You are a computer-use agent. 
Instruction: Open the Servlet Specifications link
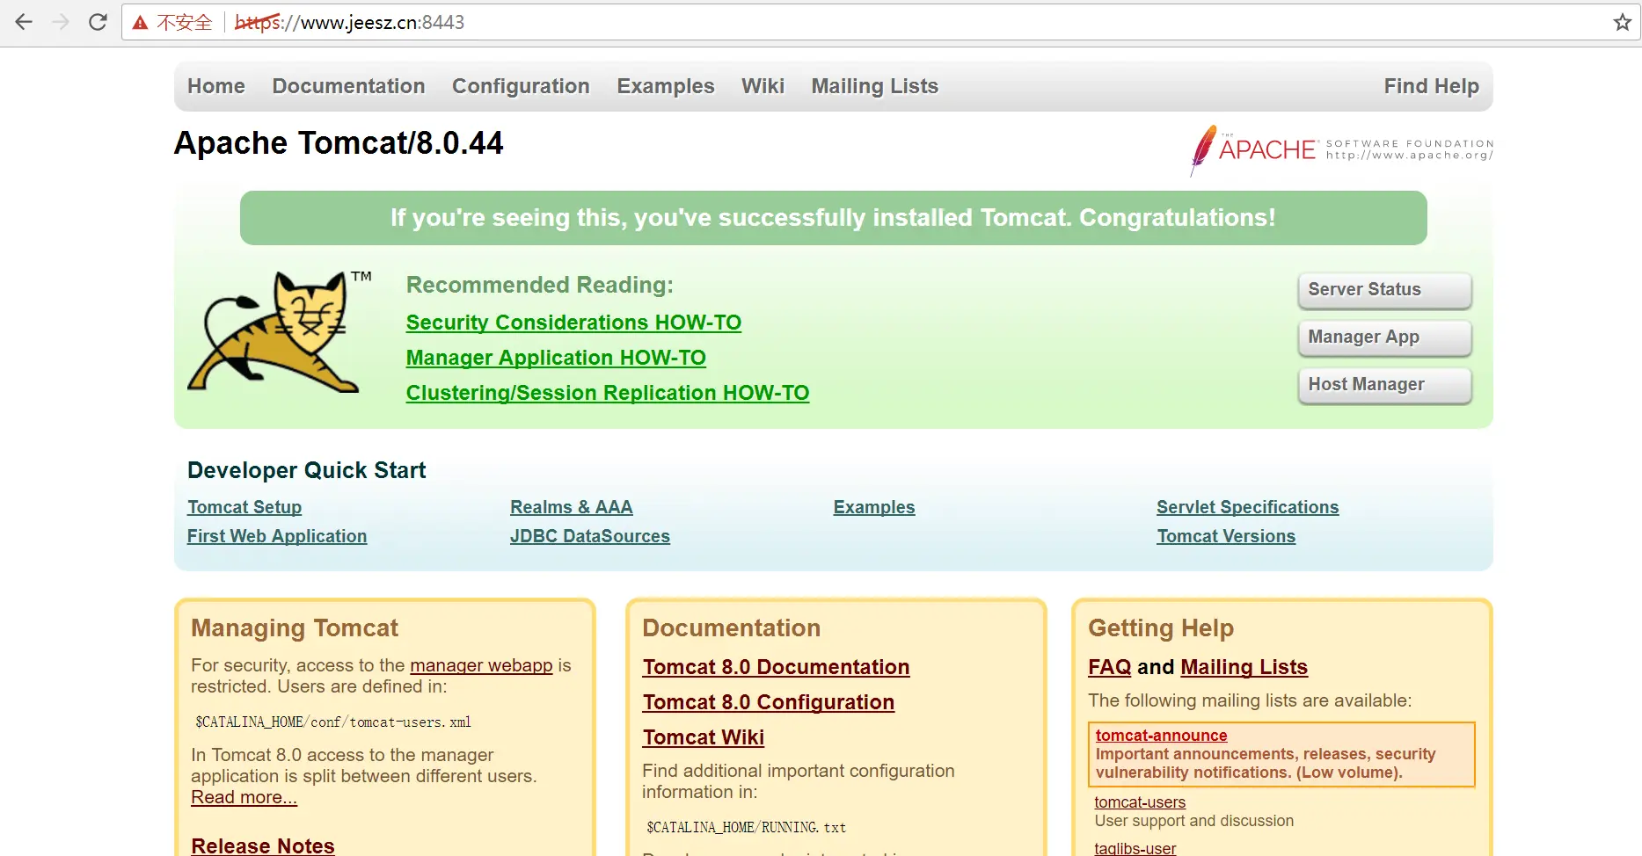[1248, 507]
